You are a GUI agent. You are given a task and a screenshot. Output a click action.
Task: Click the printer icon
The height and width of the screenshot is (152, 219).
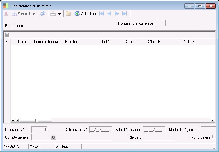(x=53, y=14)
